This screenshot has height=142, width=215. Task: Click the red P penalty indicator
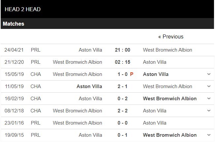tap(132, 74)
